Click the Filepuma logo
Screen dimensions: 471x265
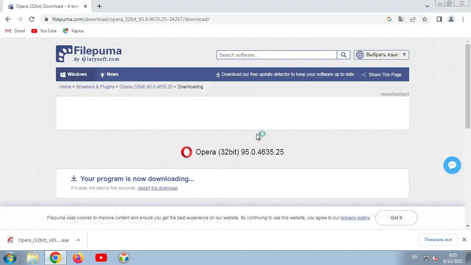[x=89, y=54]
